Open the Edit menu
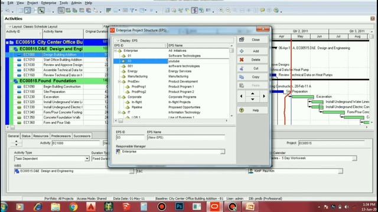Screen dimensions: 378x212 (11, 3)
